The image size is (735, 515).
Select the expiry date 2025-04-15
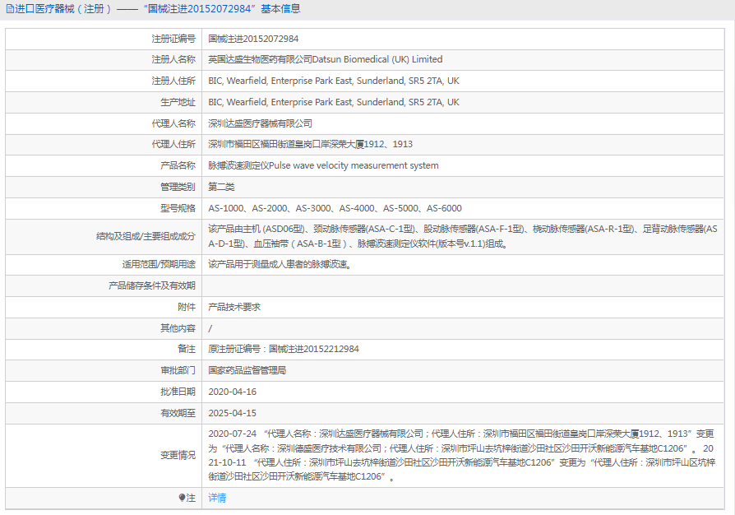coord(233,413)
